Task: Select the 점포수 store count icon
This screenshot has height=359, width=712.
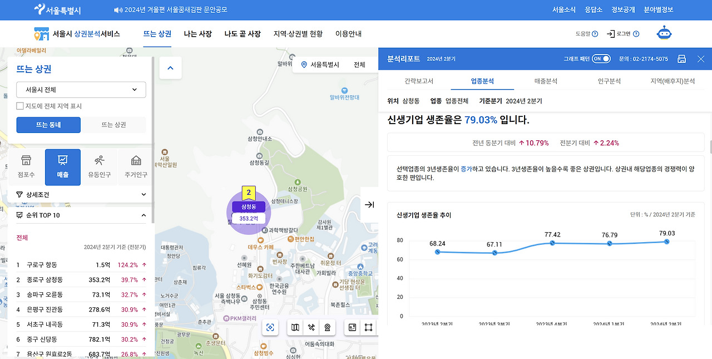Action: (x=26, y=167)
